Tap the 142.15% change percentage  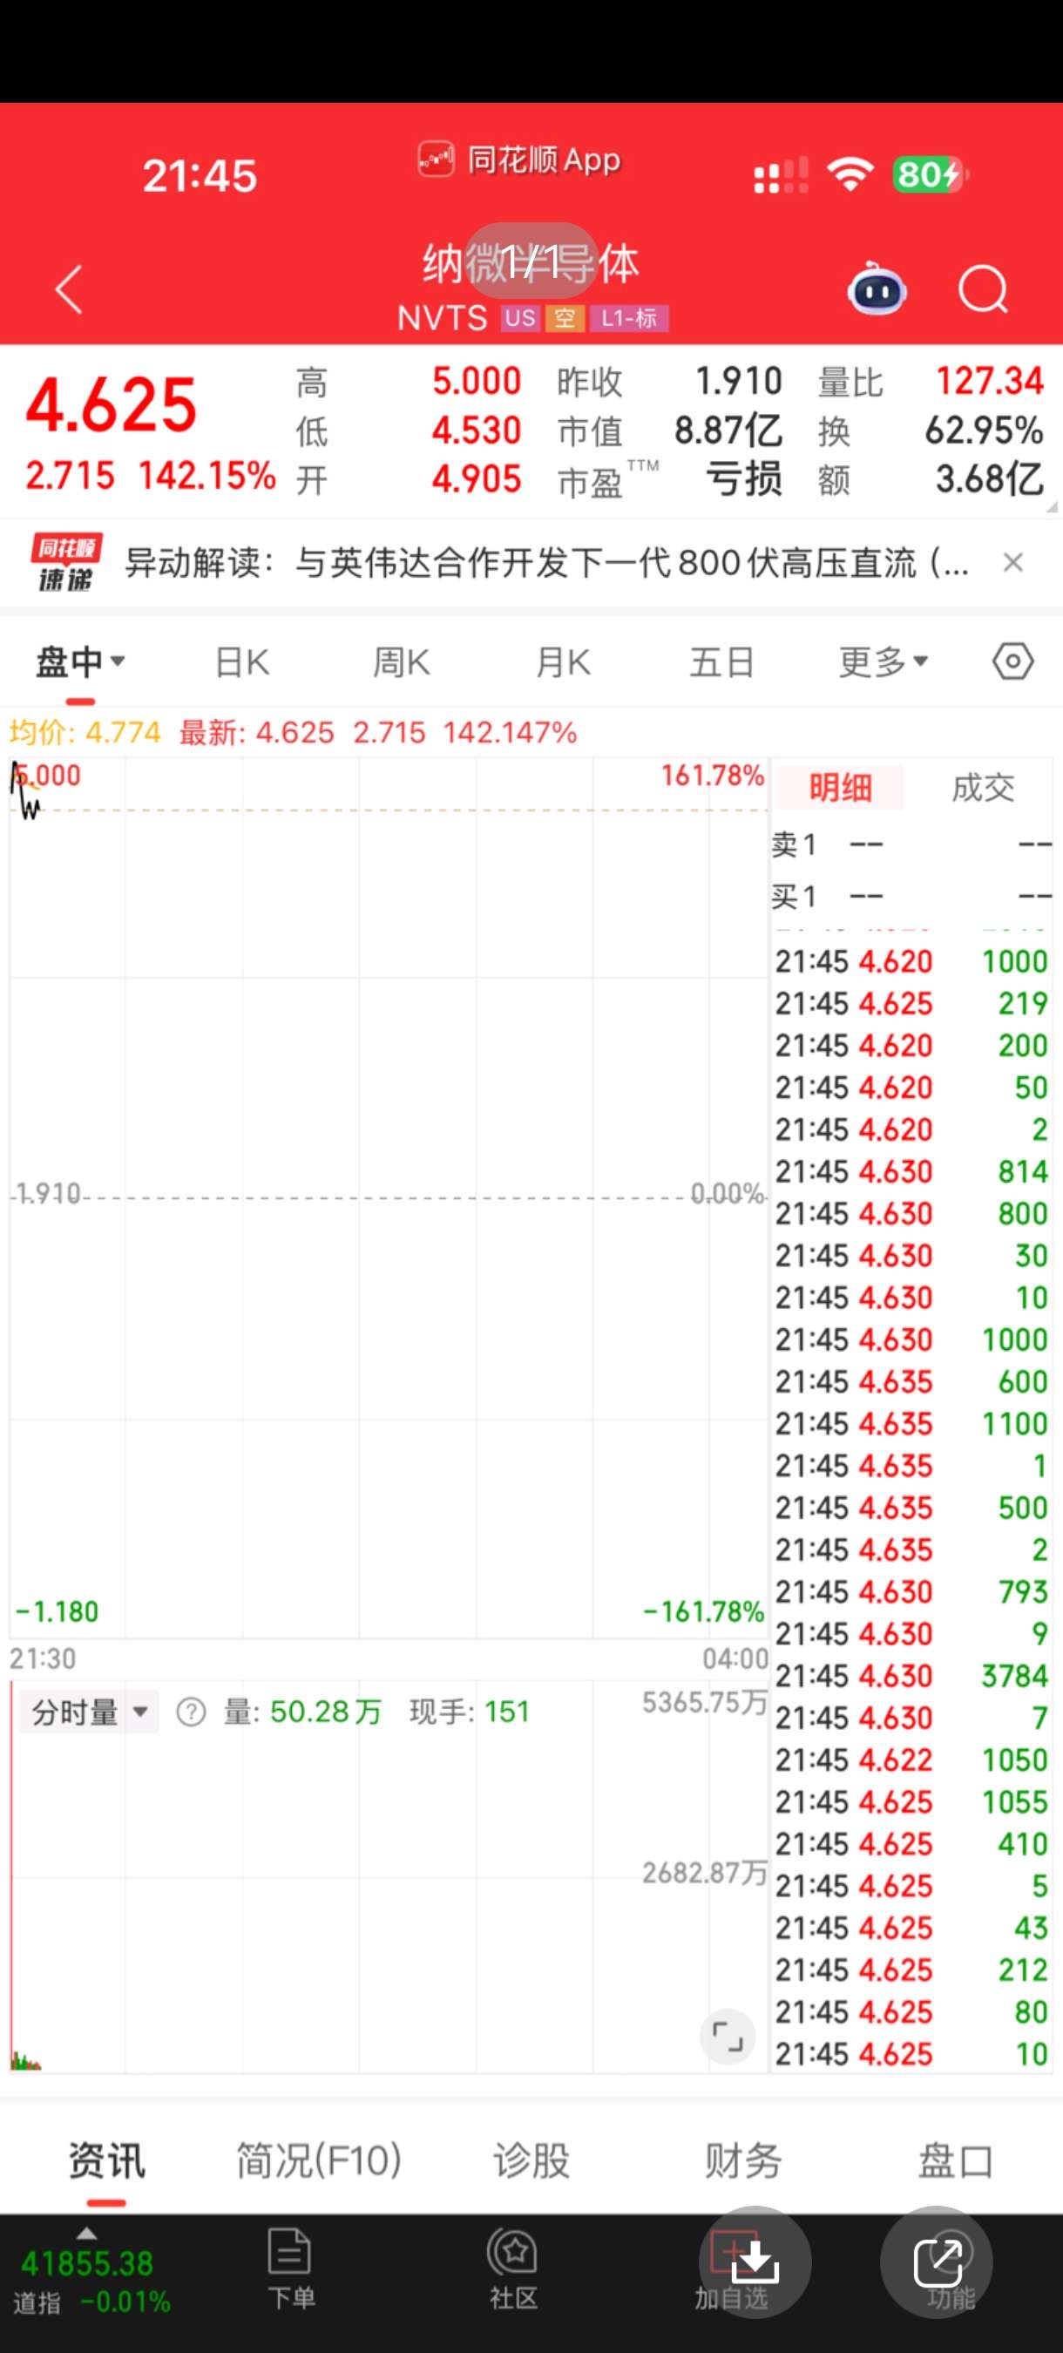tap(207, 475)
